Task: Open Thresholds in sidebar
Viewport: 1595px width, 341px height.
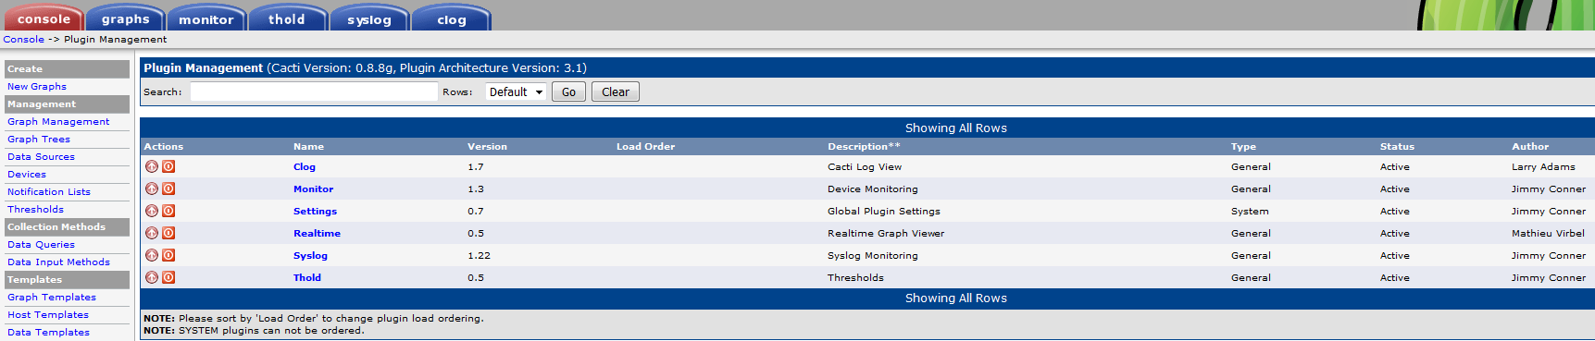Action: click(x=35, y=209)
